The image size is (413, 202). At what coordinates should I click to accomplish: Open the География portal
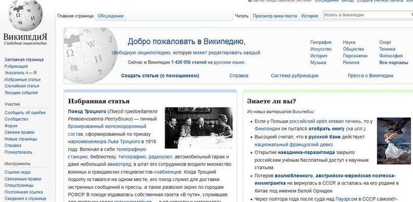pos(321,42)
